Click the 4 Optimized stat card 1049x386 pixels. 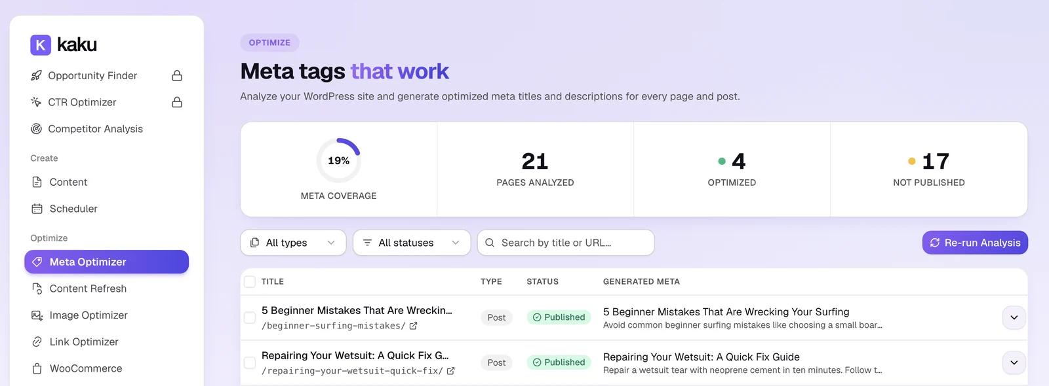[x=732, y=169]
